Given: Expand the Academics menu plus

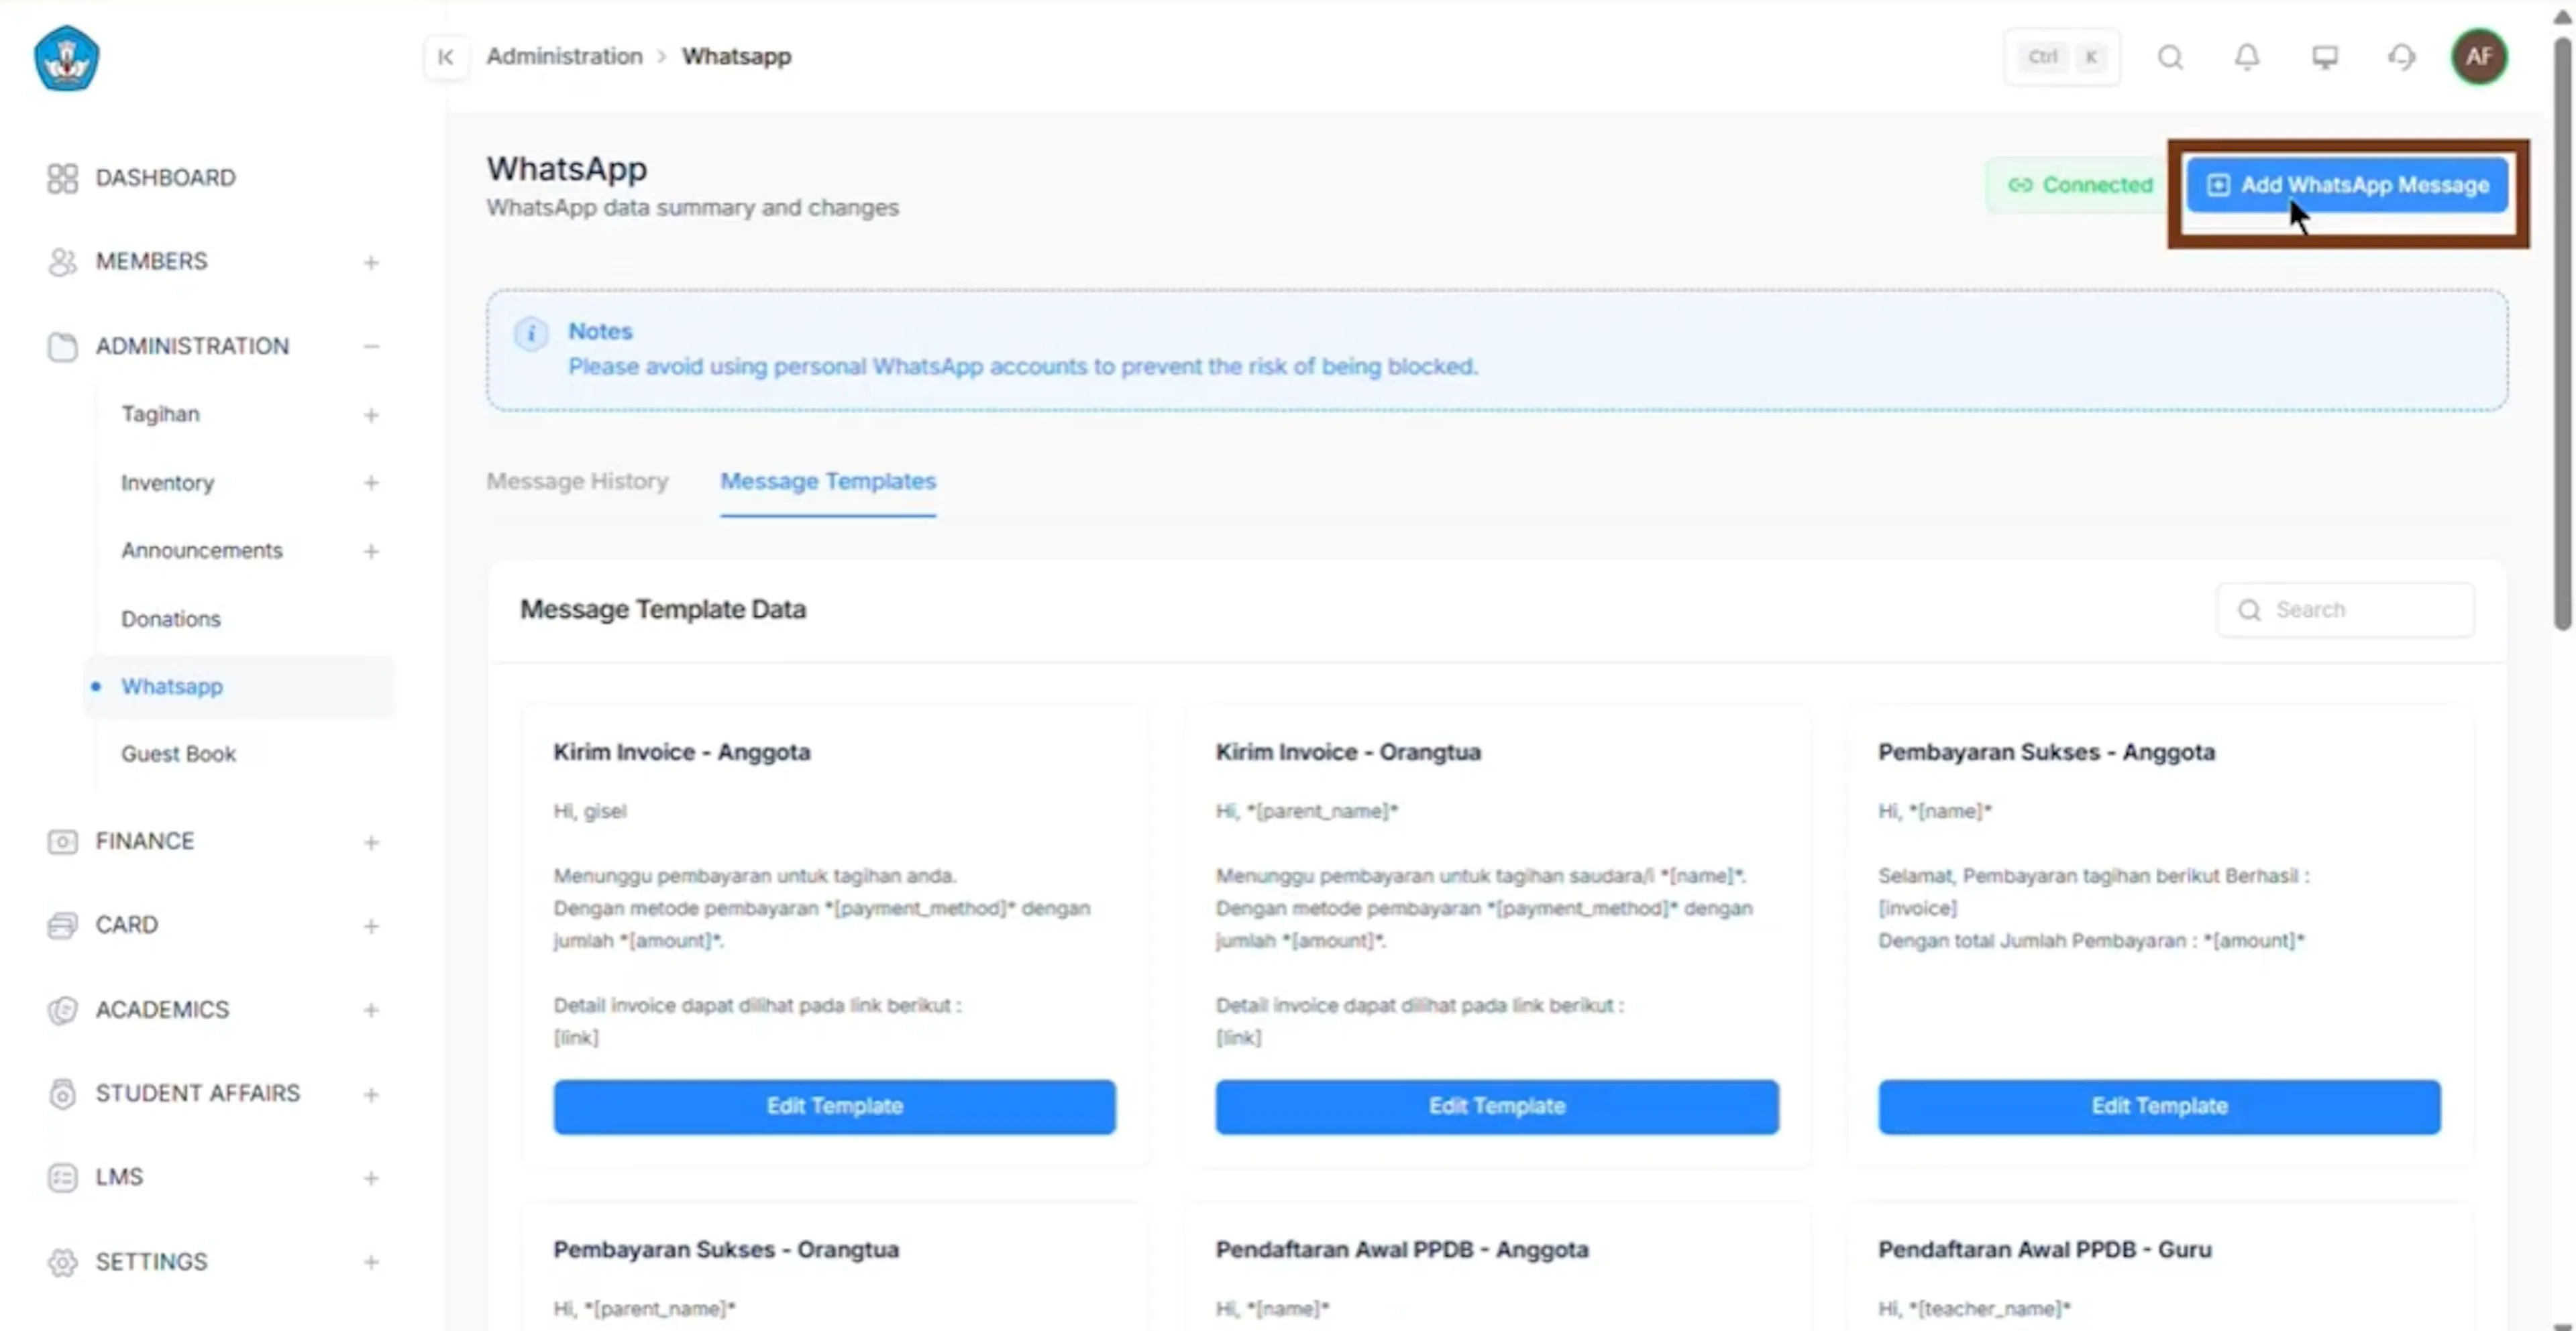Looking at the screenshot, I should click(x=371, y=1010).
